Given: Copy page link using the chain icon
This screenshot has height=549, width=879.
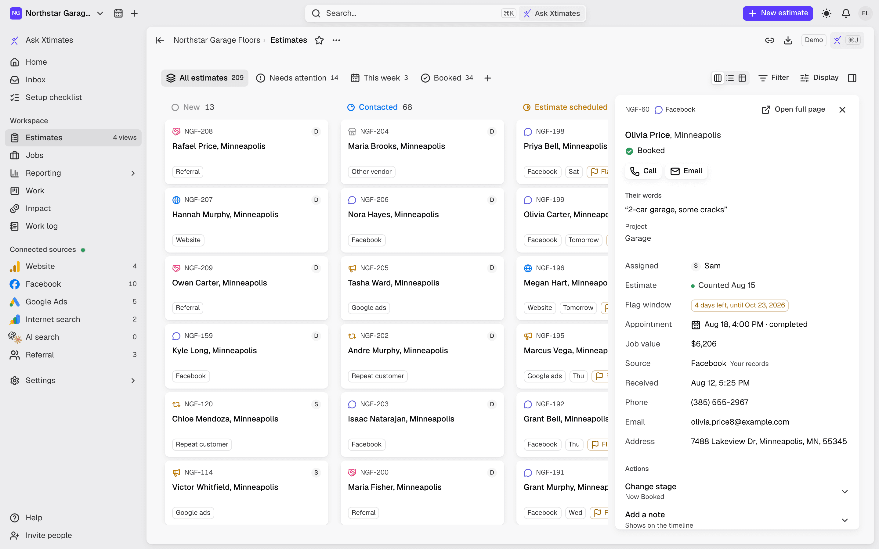Looking at the screenshot, I should [x=769, y=40].
